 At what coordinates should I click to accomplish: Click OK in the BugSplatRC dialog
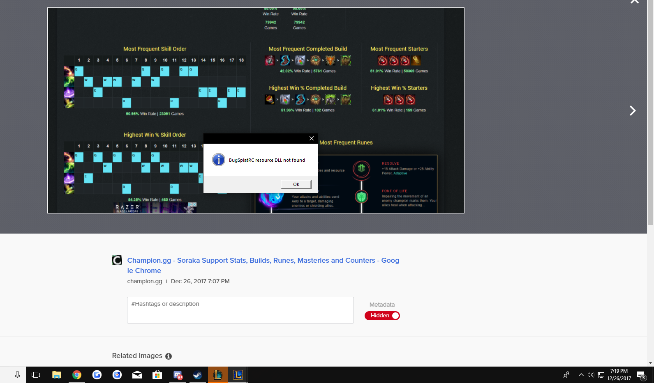296,184
